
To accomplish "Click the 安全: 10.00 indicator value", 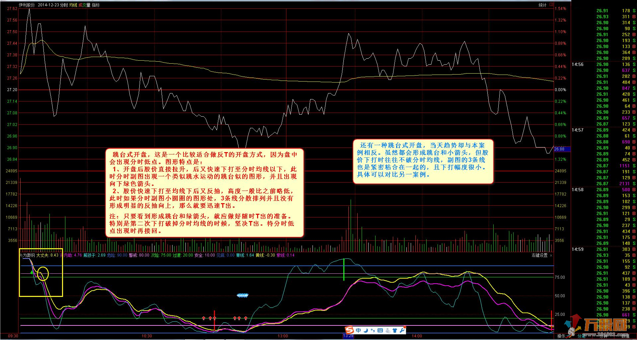I will coord(205,255).
